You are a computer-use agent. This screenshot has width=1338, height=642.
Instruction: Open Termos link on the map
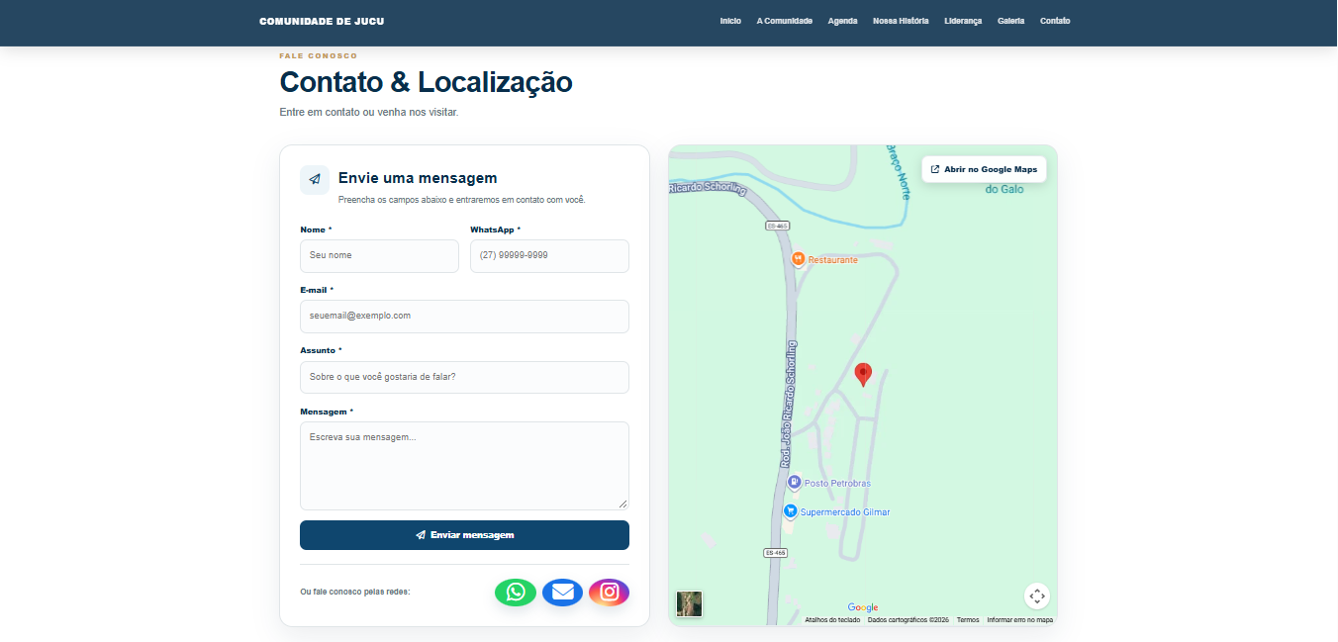click(x=968, y=620)
